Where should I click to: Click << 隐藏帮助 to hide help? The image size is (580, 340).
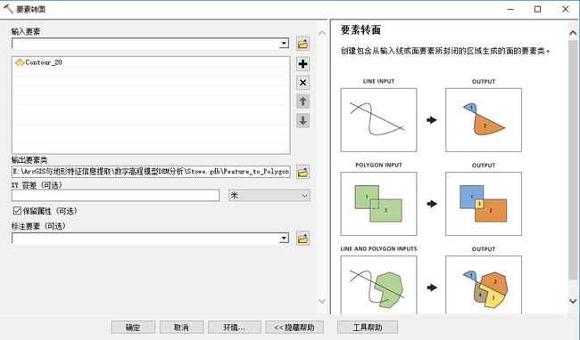[x=294, y=327]
